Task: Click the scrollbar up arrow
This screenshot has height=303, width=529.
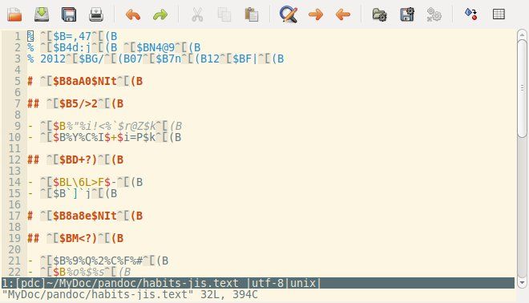Action: click(522, 34)
